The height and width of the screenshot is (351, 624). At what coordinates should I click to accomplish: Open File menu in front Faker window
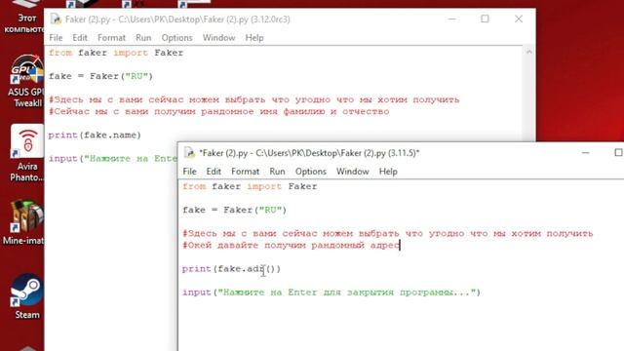point(189,172)
